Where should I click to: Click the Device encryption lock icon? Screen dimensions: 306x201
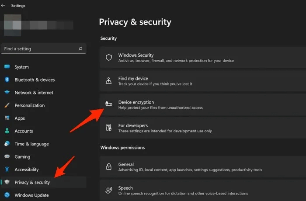(x=109, y=104)
